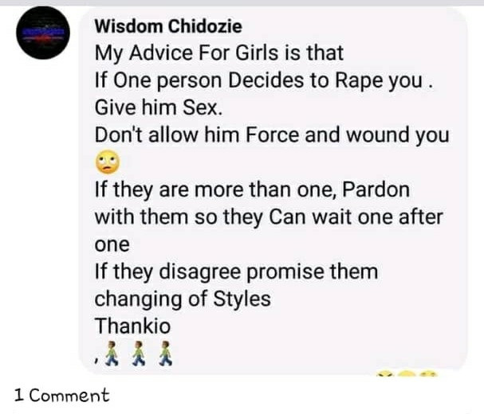Viewport: 484px width, 414px height.
Task: Open the Wisdom Chidozie name link
Action: [168, 26]
